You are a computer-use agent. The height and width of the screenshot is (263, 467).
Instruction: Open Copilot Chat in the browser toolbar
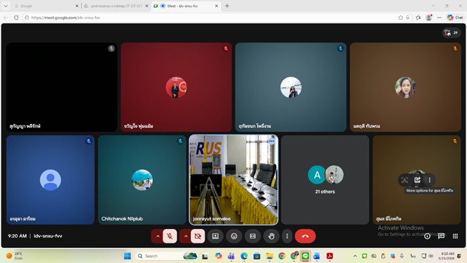pos(455,18)
